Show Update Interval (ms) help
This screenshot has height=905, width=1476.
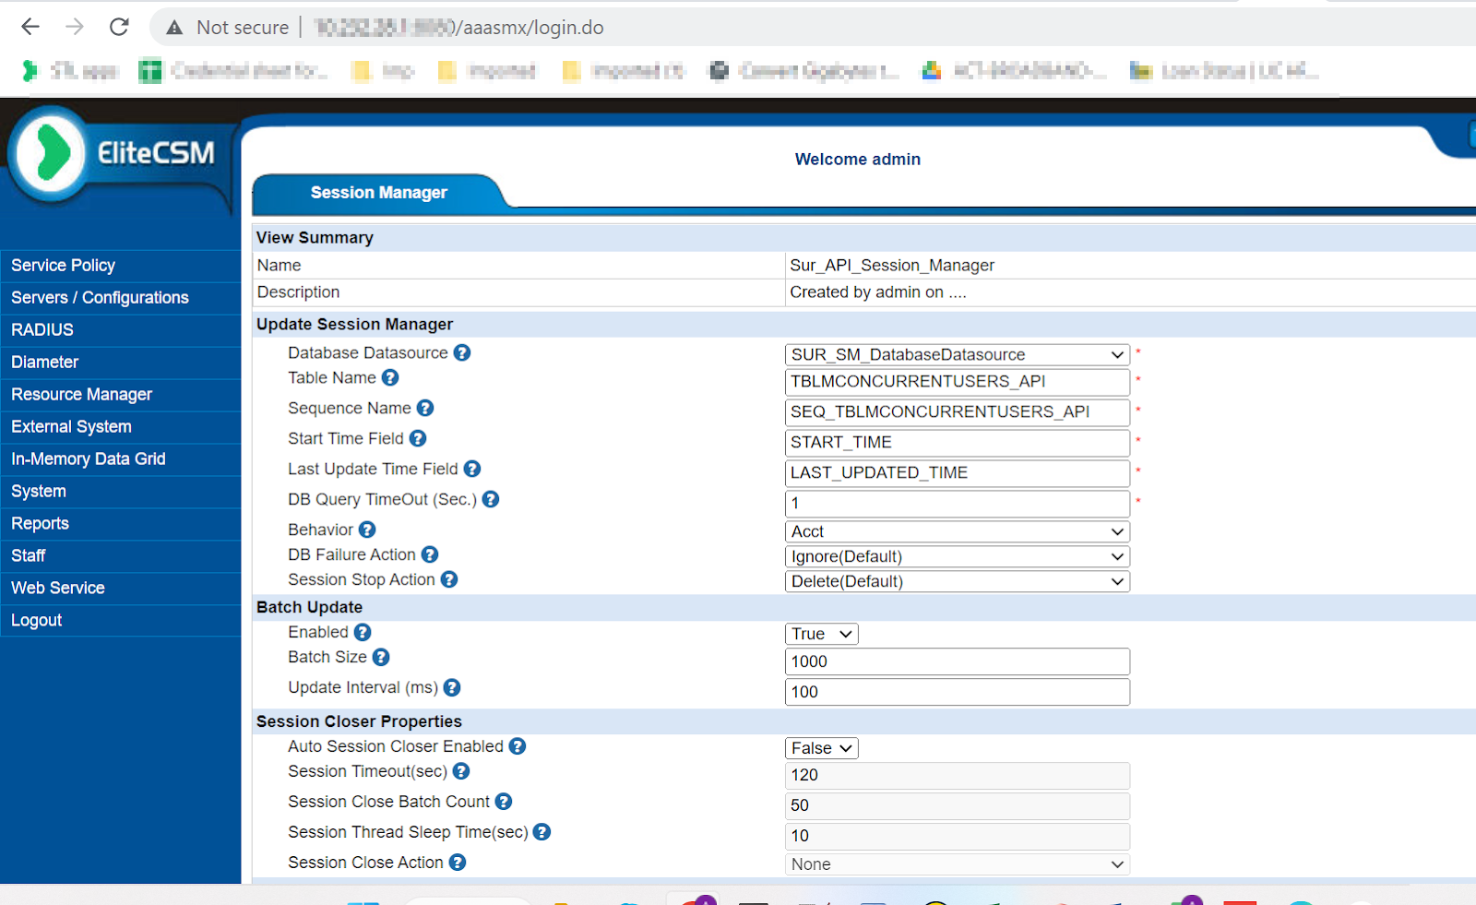coord(452,687)
